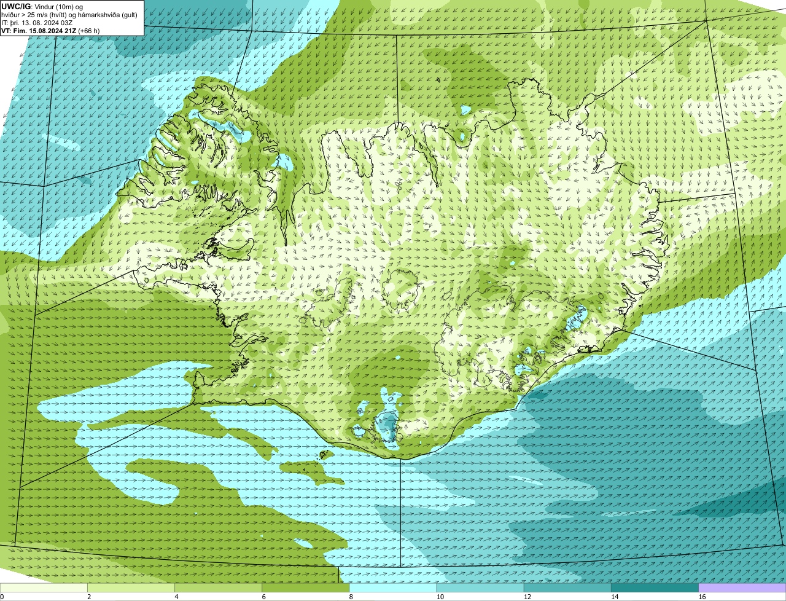The image size is (786, 601).
Task: Click the legend scale label '4'
Action: pyautogui.click(x=176, y=597)
